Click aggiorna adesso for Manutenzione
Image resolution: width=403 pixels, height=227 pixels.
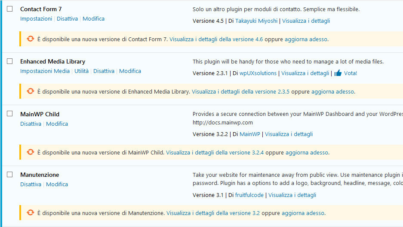303,213
